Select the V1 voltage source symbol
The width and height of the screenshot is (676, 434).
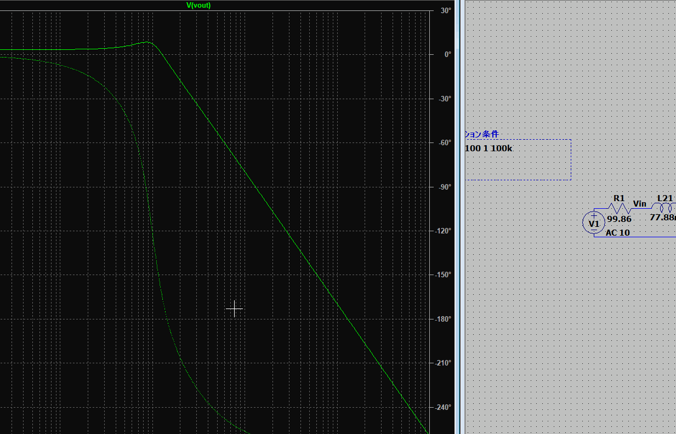click(x=594, y=222)
